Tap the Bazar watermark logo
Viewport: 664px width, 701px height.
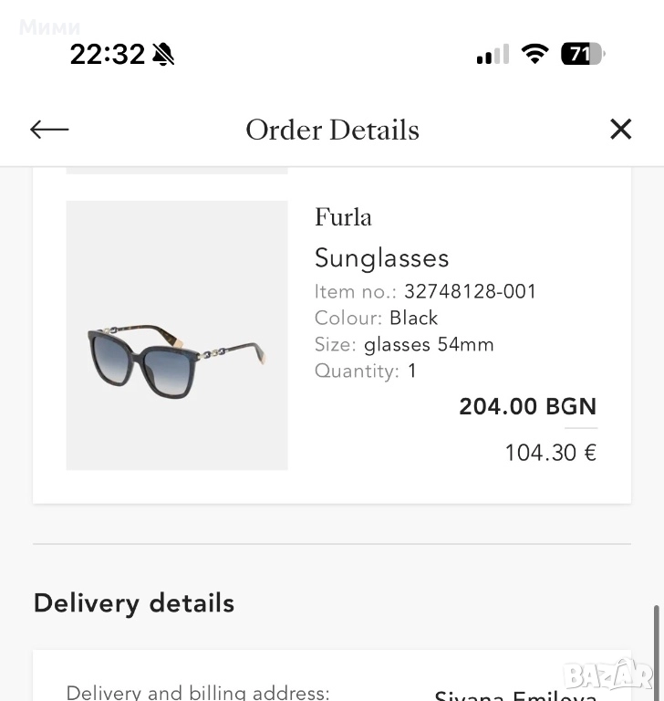pos(607,675)
